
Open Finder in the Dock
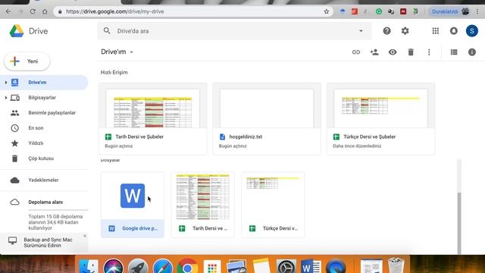(x=89, y=266)
